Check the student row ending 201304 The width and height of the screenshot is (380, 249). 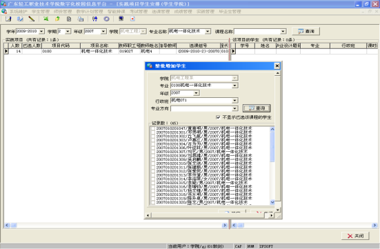pyautogui.click(x=153, y=144)
